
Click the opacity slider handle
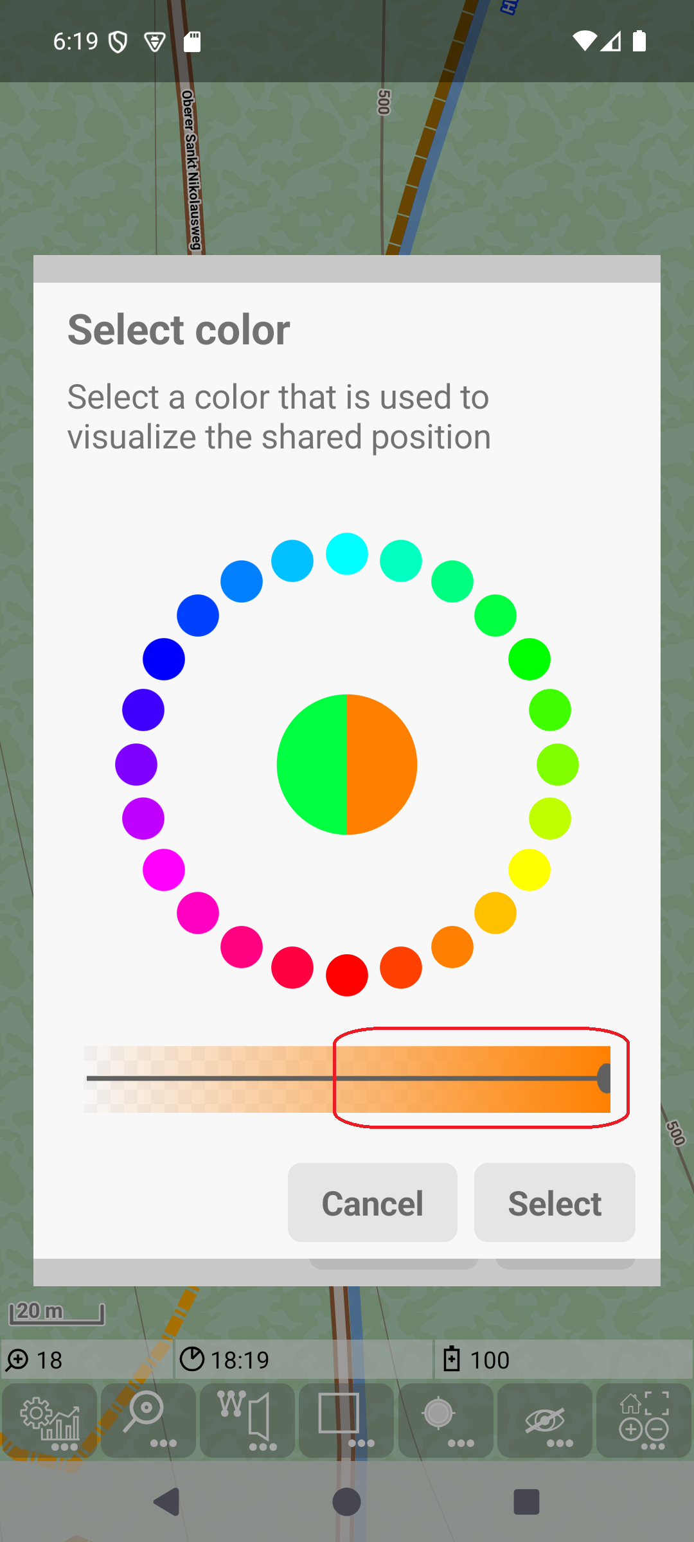[x=604, y=1078]
